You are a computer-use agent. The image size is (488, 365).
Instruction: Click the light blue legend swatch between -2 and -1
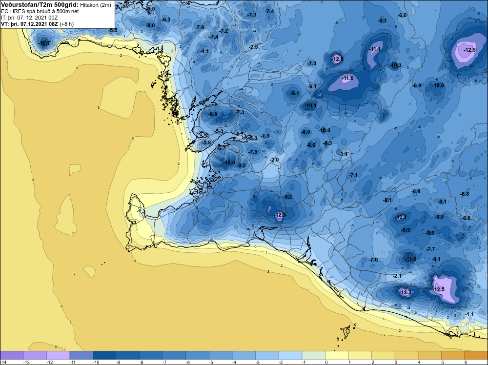tap(290, 355)
